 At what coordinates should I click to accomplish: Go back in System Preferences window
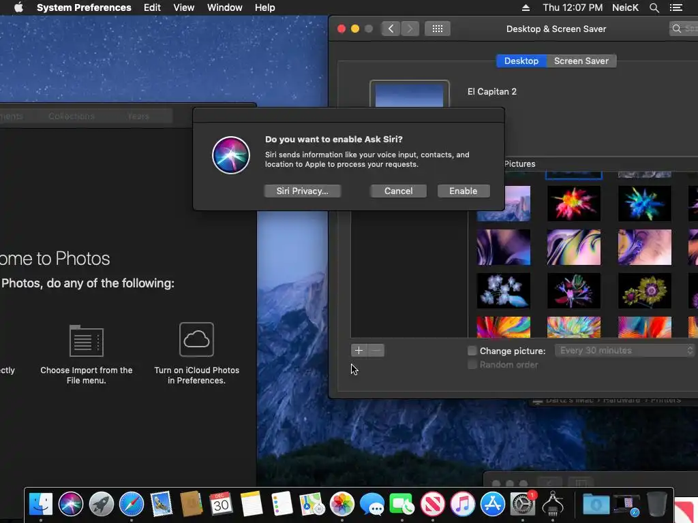[391, 29]
